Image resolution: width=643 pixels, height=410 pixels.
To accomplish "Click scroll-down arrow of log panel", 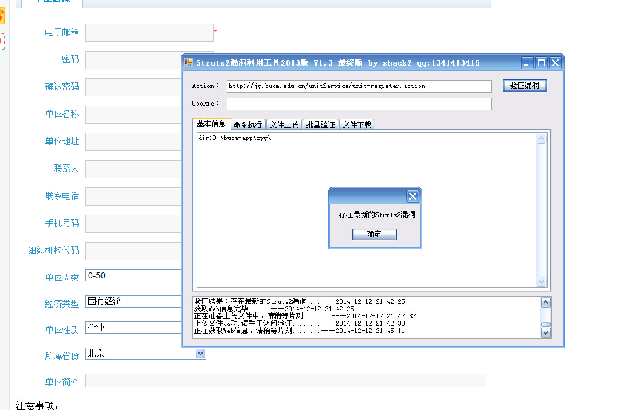I will (545, 333).
